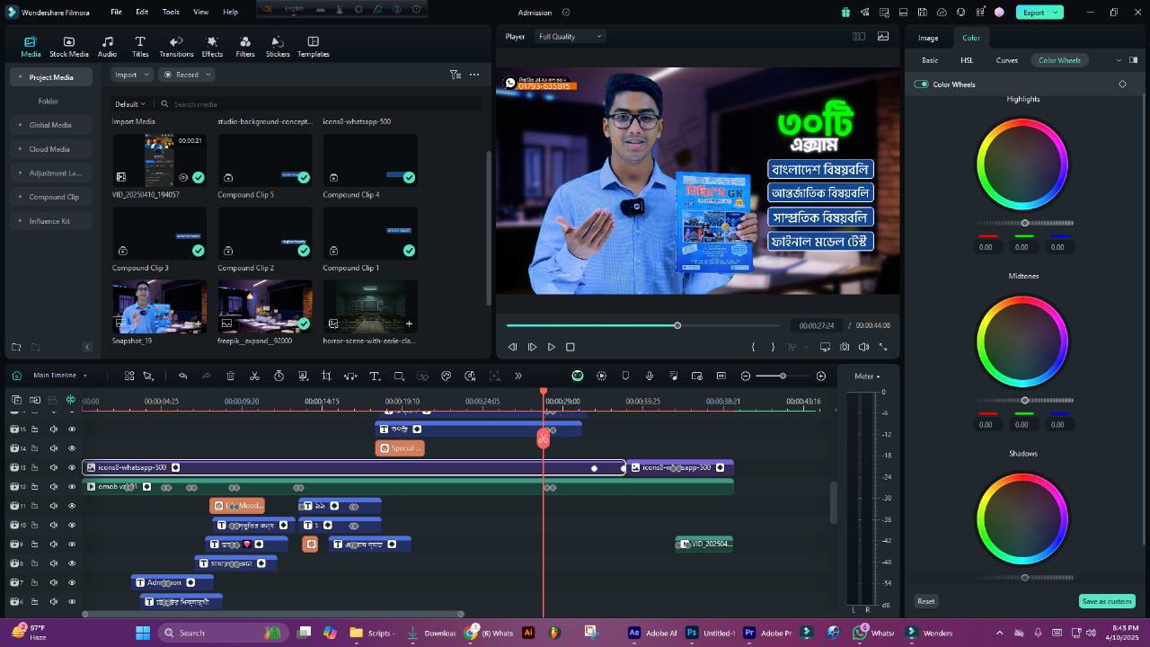Select the Folder item under Project Media
The width and height of the screenshot is (1150, 647).
49,102
